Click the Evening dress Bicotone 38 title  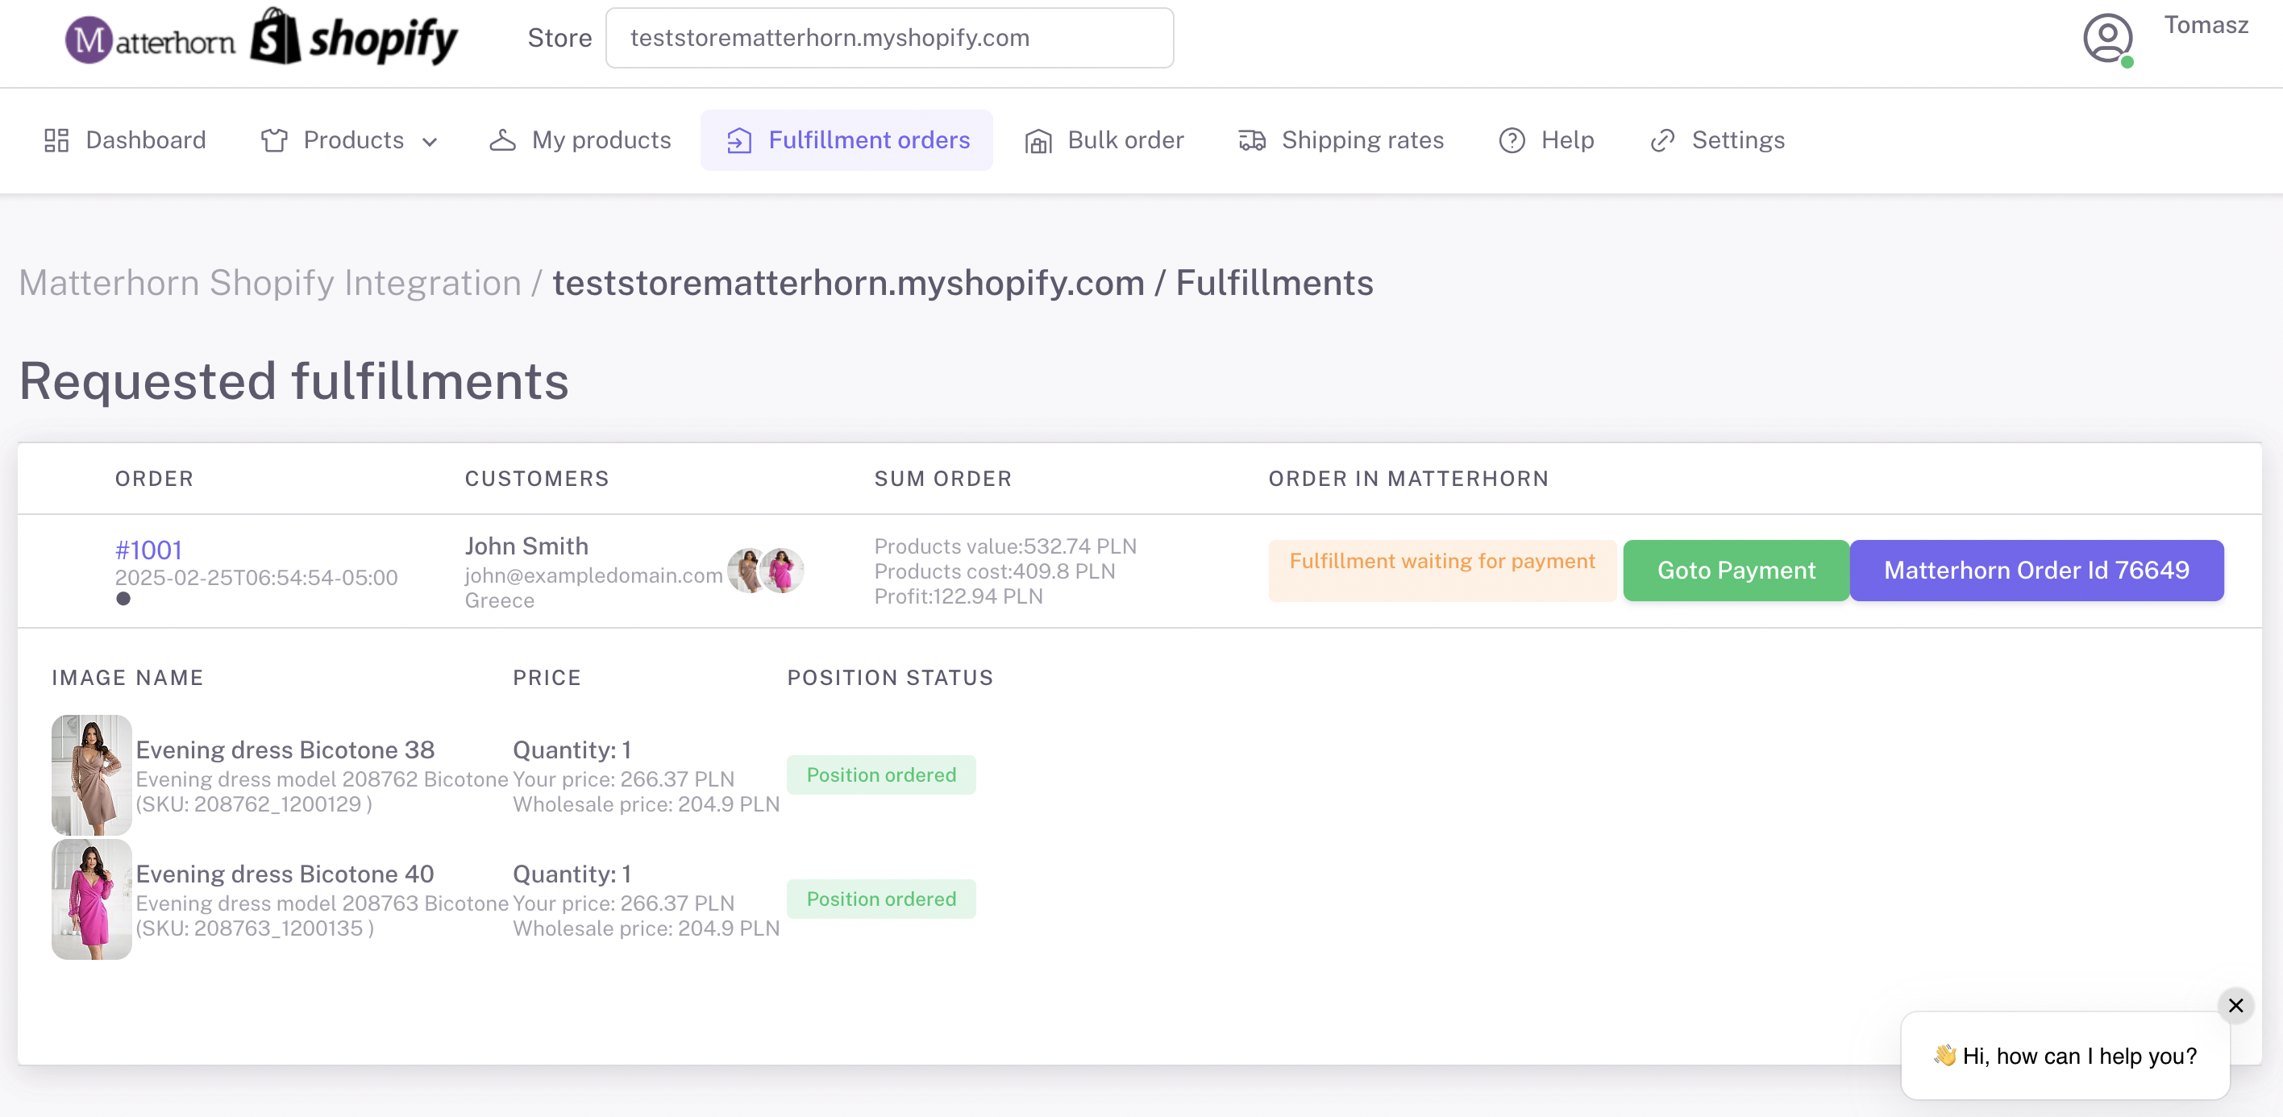pyautogui.click(x=285, y=750)
